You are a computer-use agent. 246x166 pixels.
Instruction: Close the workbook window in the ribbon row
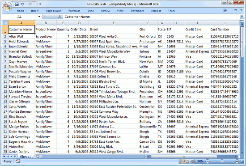[241, 10]
